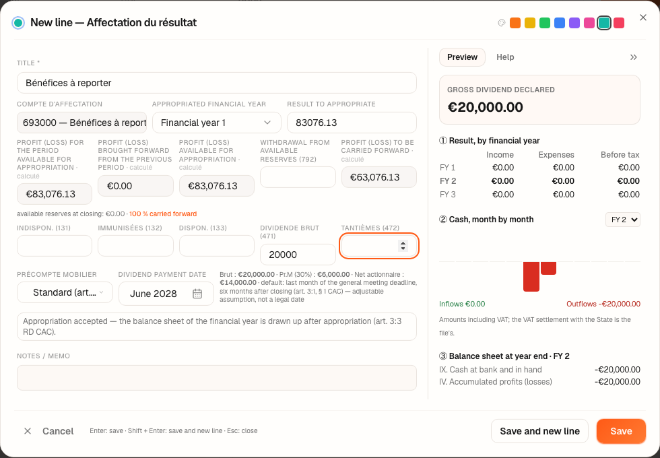
Task: Pick the orange color swatch
Action: click(515, 23)
